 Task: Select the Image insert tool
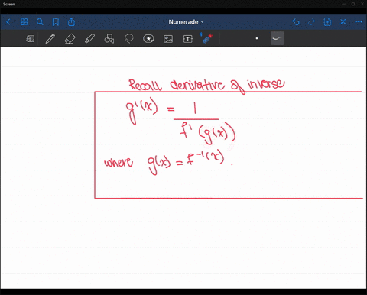pyautogui.click(x=168, y=39)
